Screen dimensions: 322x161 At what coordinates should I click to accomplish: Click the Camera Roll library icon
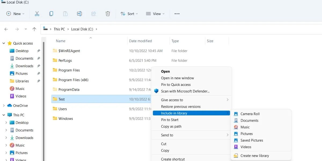[236, 114]
